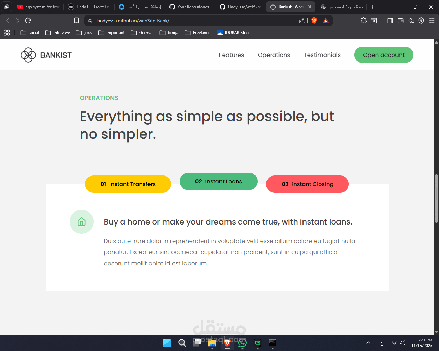Click the Wi-Fi network tray icon
439x351 pixels.
394,343
